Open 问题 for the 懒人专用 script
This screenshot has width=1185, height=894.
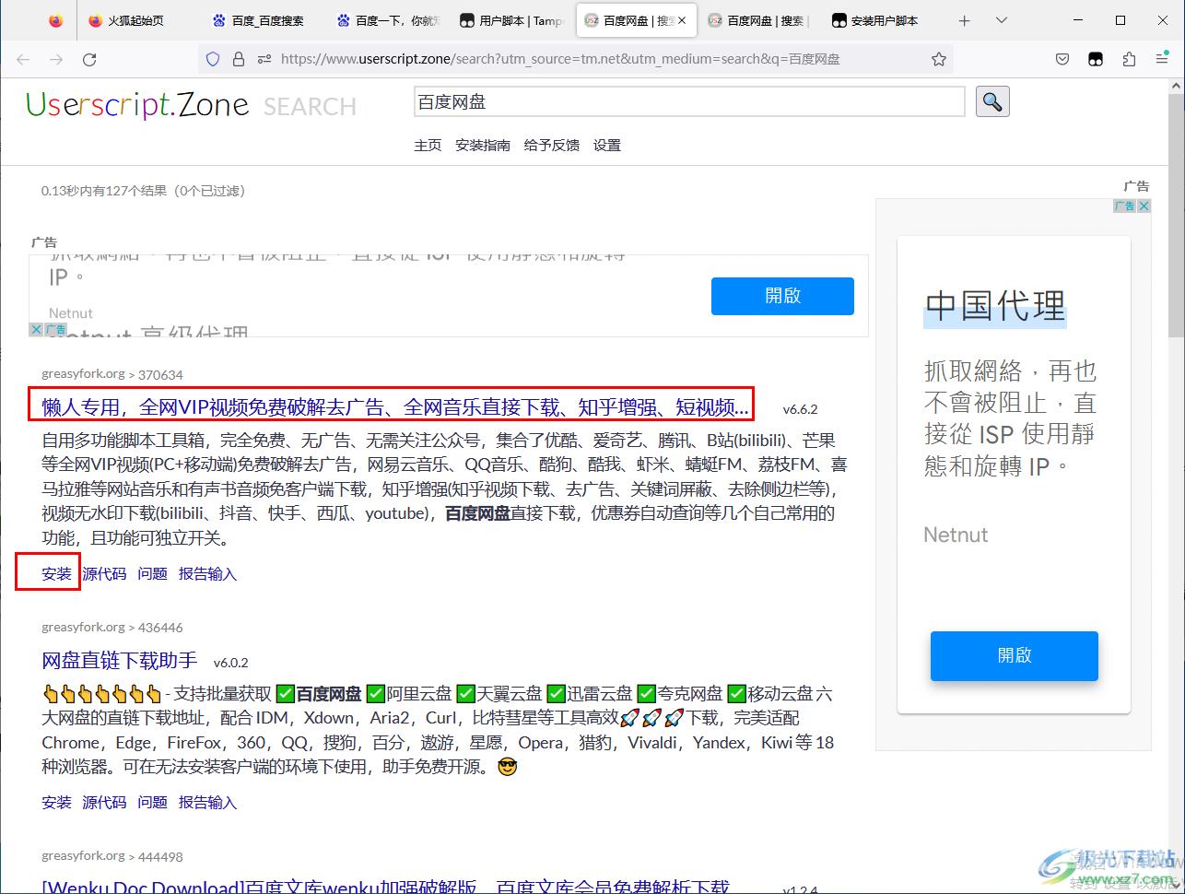click(x=152, y=573)
